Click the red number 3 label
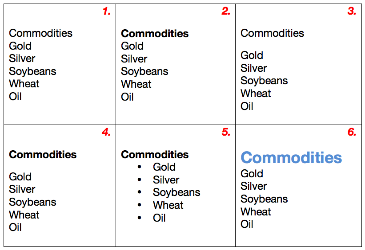 coord(352,12)
